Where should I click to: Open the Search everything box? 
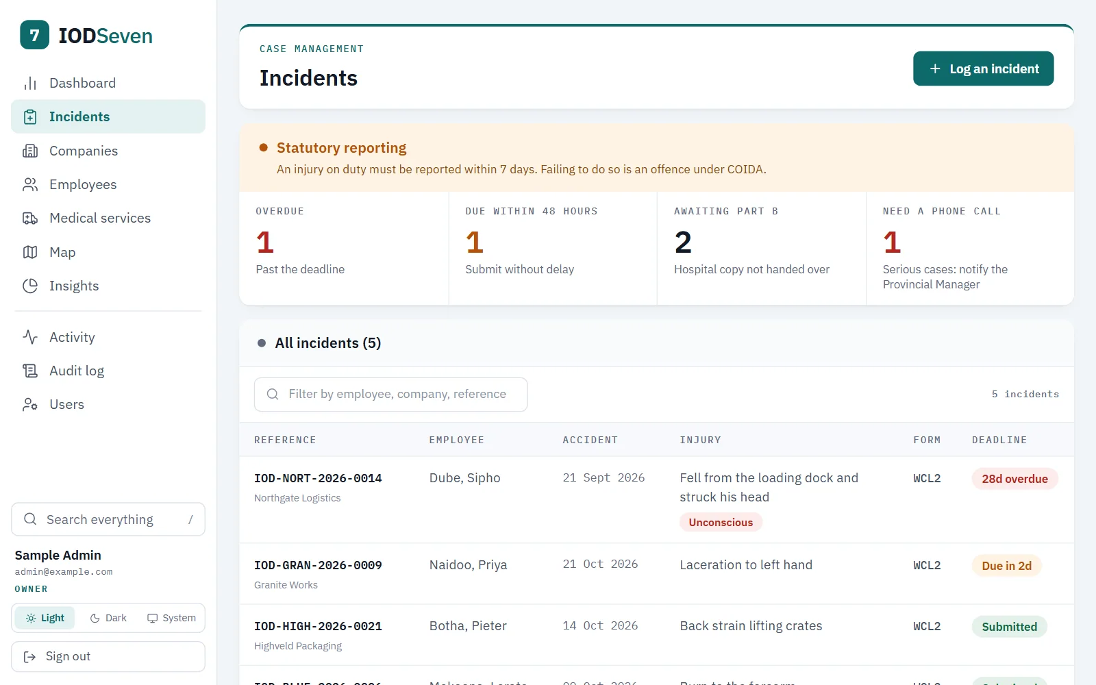click(108, 519)
